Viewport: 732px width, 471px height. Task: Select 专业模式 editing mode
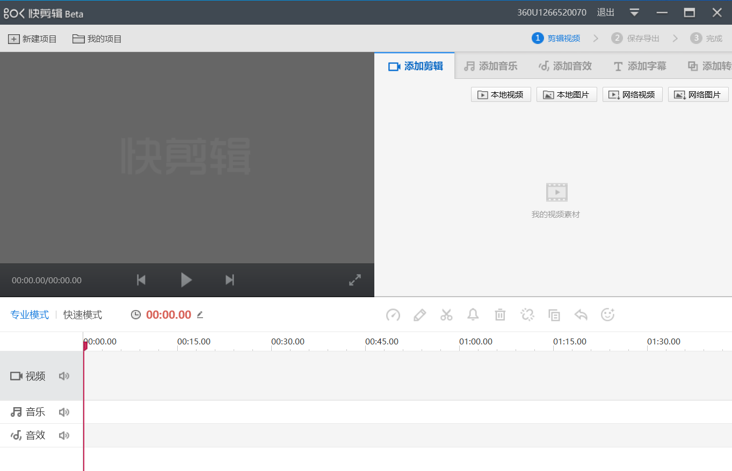pos(30,315)
